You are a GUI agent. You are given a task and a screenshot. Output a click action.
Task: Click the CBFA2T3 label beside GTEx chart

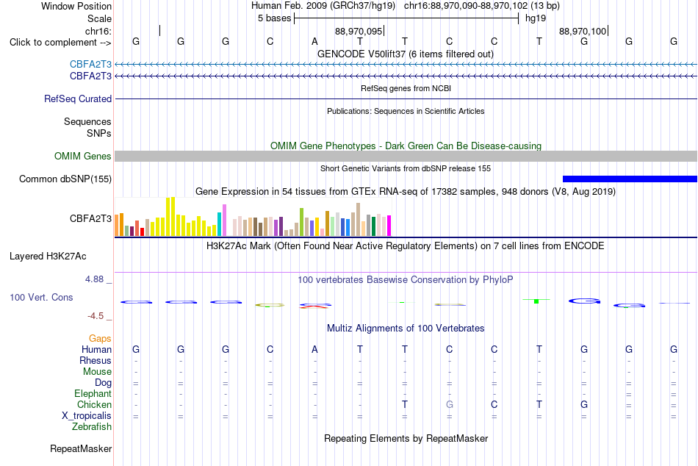coord(90,219)
